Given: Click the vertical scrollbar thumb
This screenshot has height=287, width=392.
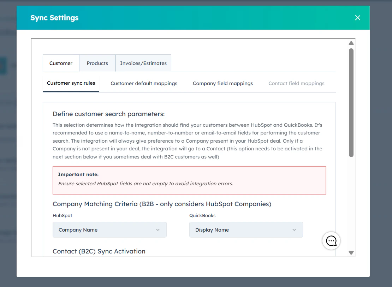Looking at the screenshot, I should point(351,103).
